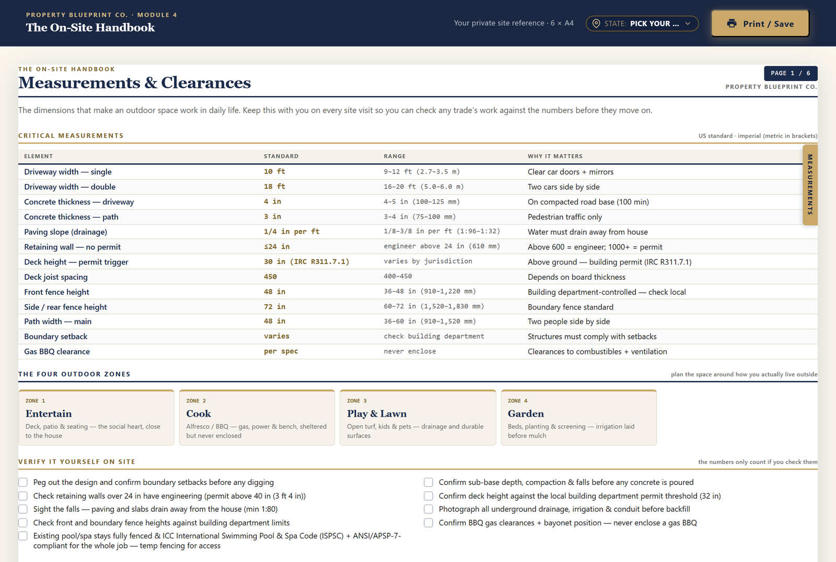Click the Zone 4 Garden card

tap(579, 418)
